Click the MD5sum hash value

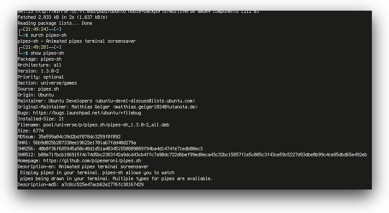pyautogui.click(x=79, y=137)
